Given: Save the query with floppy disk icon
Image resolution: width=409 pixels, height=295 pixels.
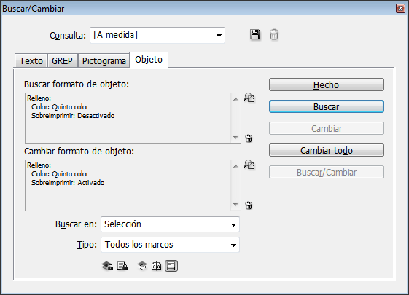Looking at the screenshot, I should (255, 35).
